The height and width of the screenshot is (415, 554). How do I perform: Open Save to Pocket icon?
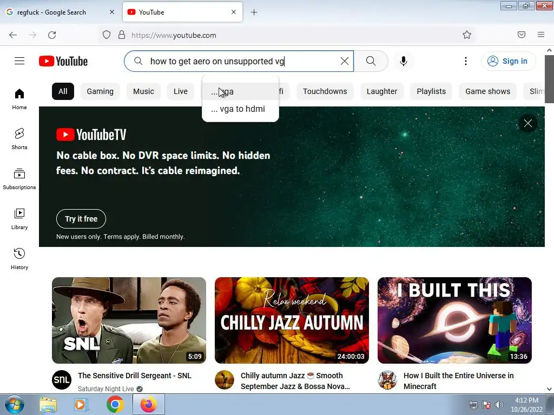522,35
